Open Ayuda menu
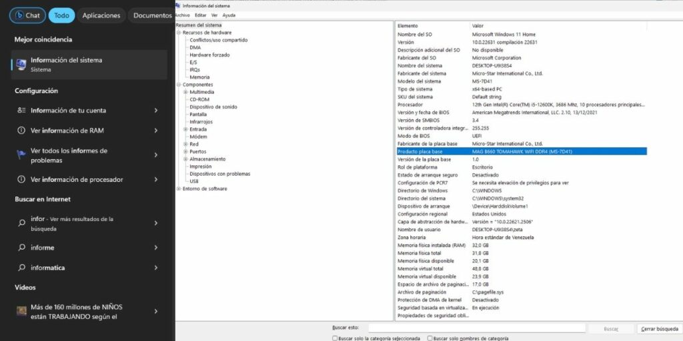 [229, 15]
